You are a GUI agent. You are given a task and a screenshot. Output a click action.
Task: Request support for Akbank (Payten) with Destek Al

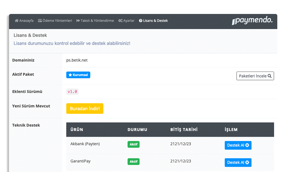pos(238,145)
